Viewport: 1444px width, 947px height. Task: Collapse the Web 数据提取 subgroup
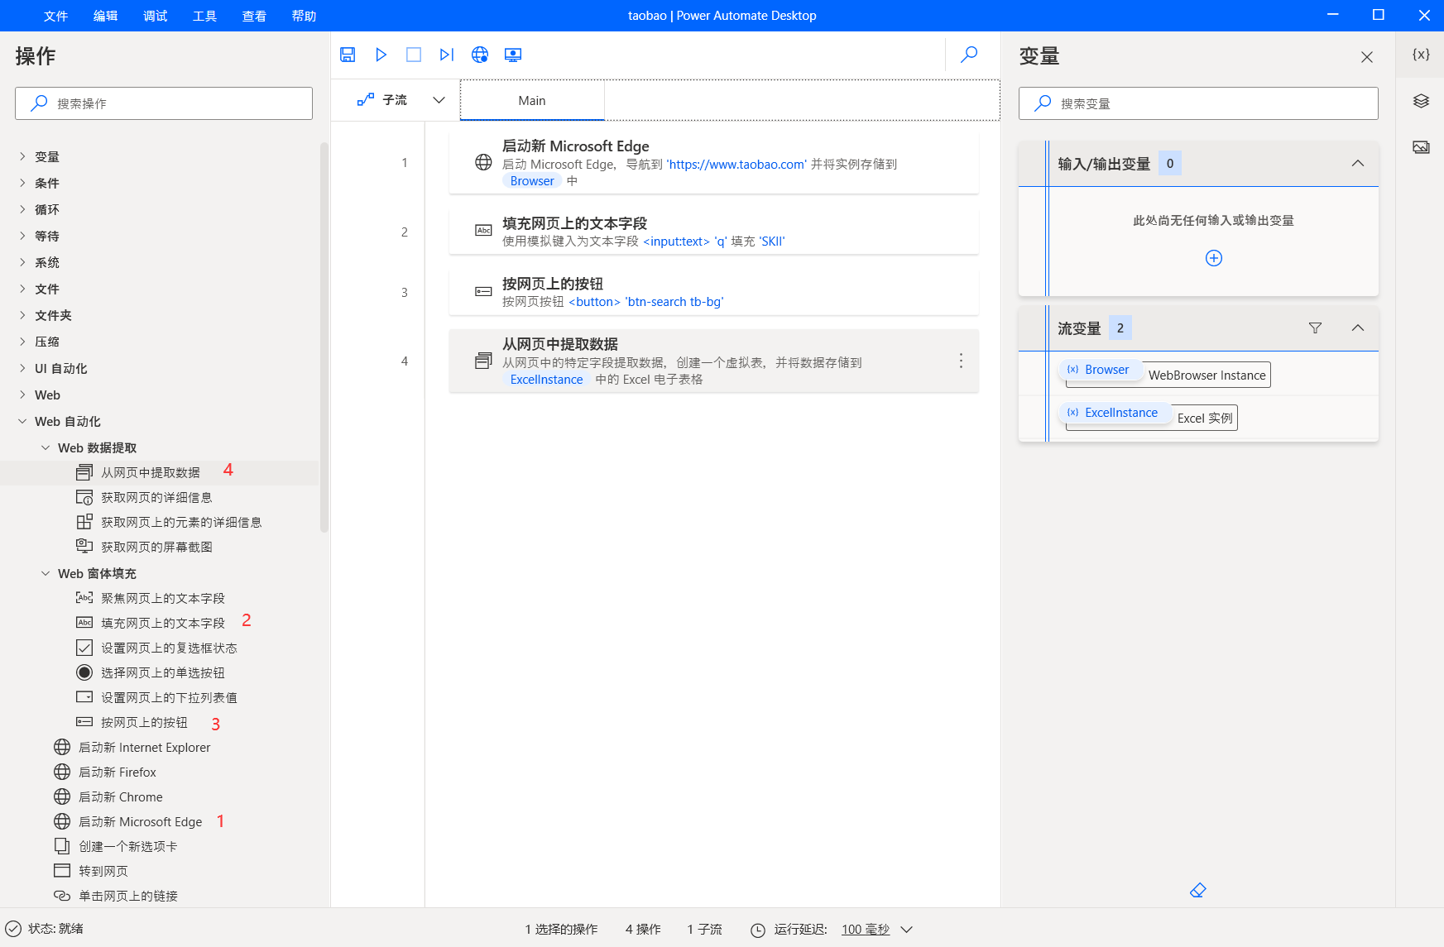coord(46,447)
